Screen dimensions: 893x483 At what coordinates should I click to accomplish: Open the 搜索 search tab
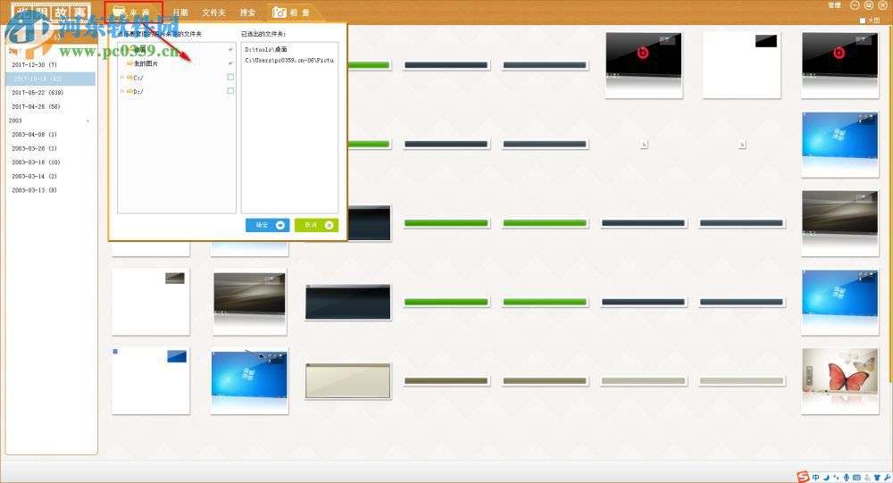click(247, 12)
